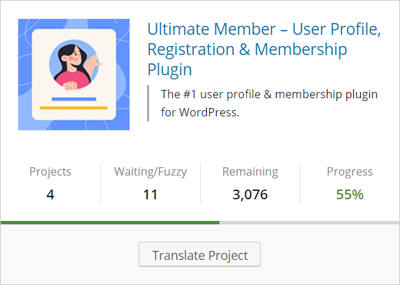Click the woman avatar in plugin icon

point(74,65)
